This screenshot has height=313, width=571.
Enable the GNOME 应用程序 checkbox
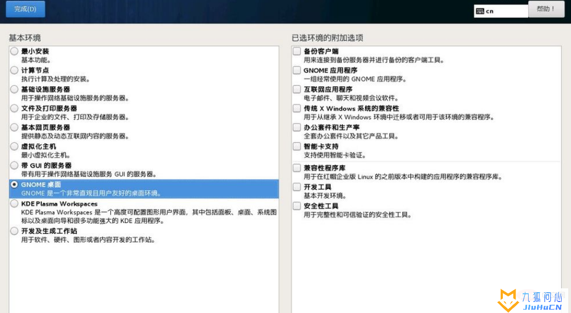(297, 70)
